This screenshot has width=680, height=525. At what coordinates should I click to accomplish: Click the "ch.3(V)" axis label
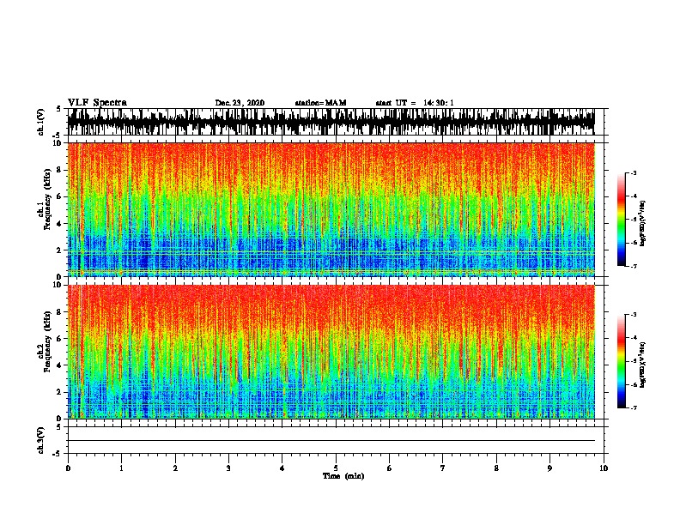point(41,440)
